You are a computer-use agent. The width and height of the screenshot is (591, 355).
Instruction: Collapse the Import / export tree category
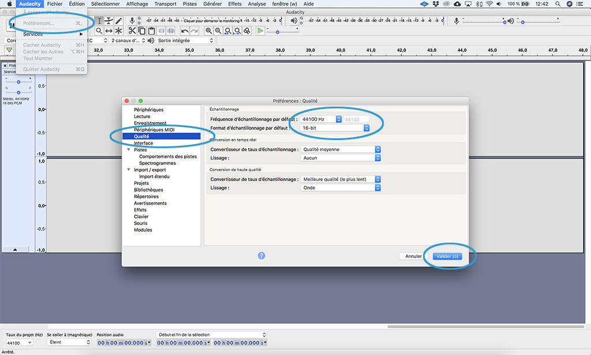[x=129, y=170]
